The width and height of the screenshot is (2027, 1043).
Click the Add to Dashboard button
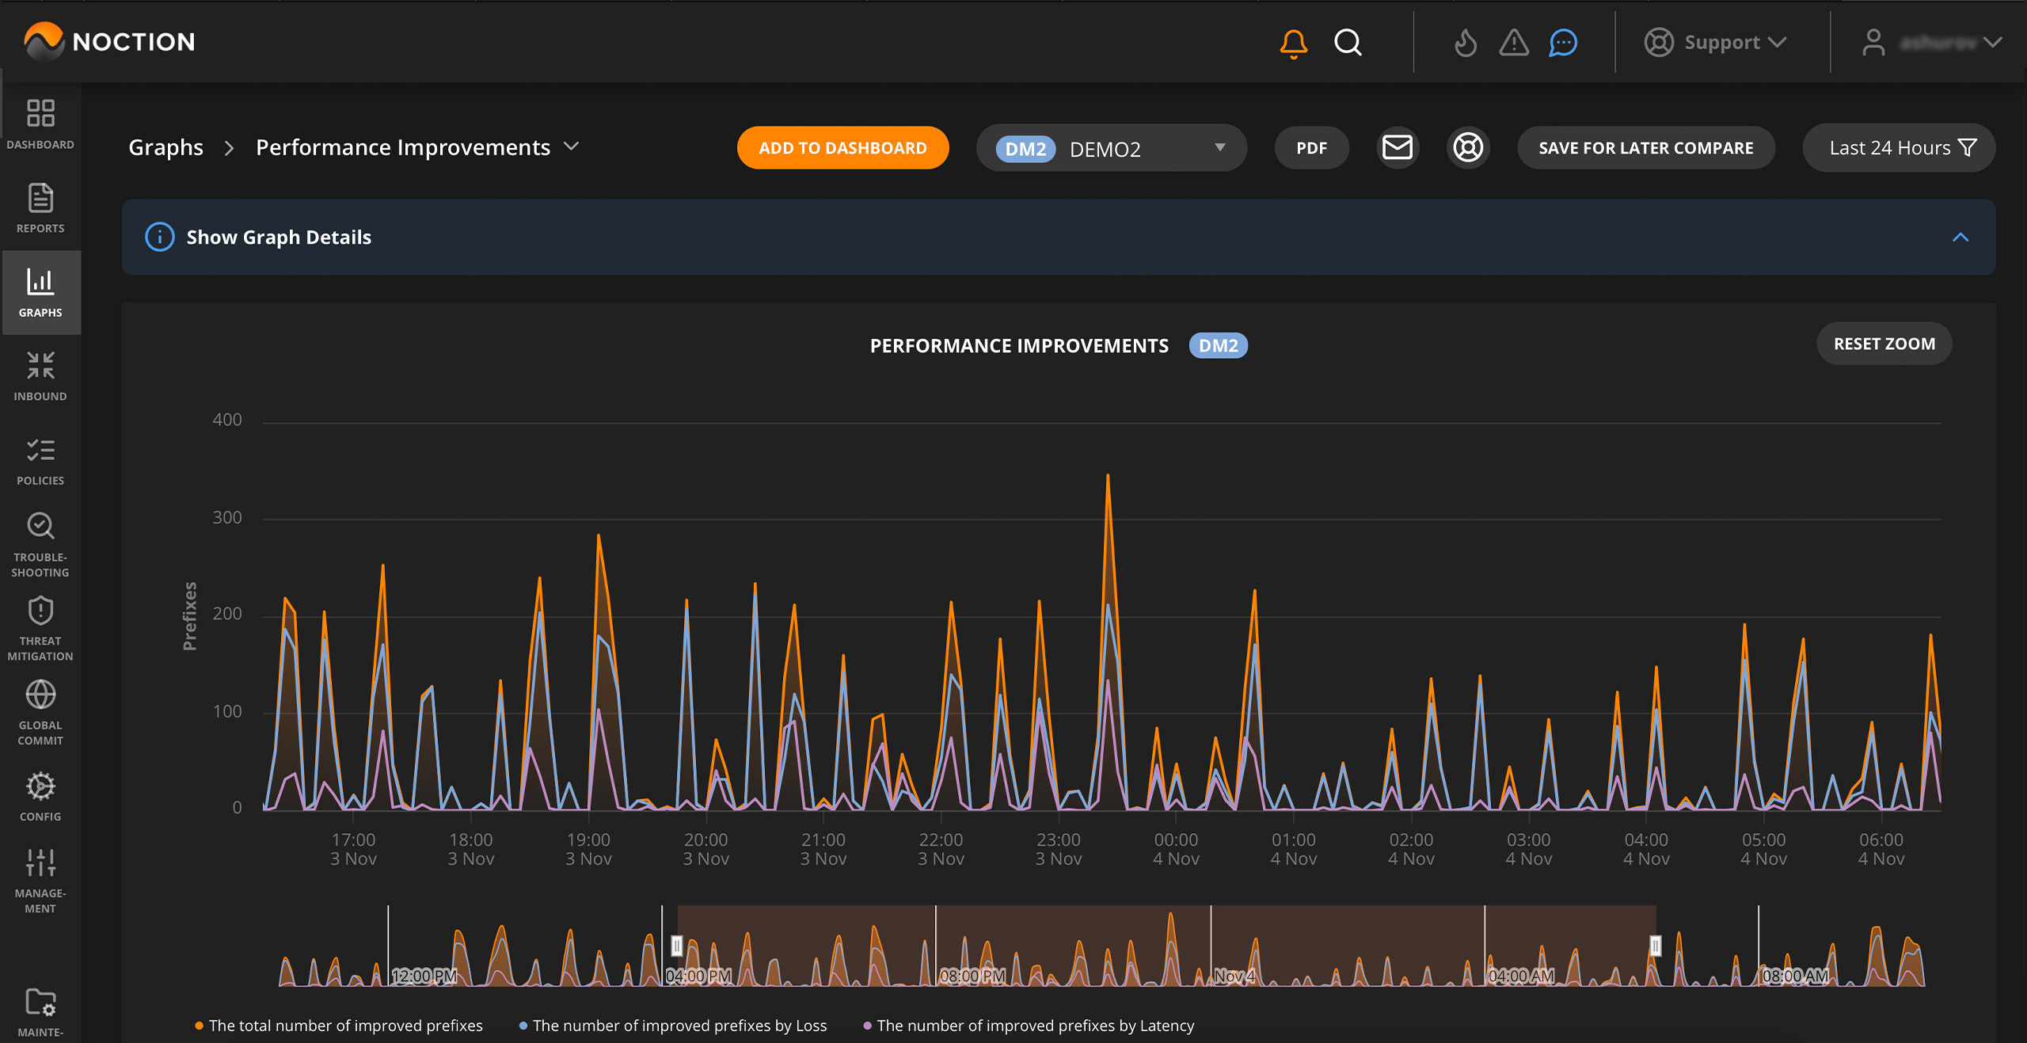tap(842, 148)
